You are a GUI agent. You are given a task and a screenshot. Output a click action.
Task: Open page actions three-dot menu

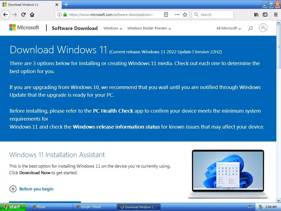(177, 15)
